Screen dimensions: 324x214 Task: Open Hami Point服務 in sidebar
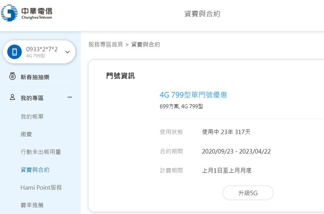pyautogui.click(x=41, y=188)
